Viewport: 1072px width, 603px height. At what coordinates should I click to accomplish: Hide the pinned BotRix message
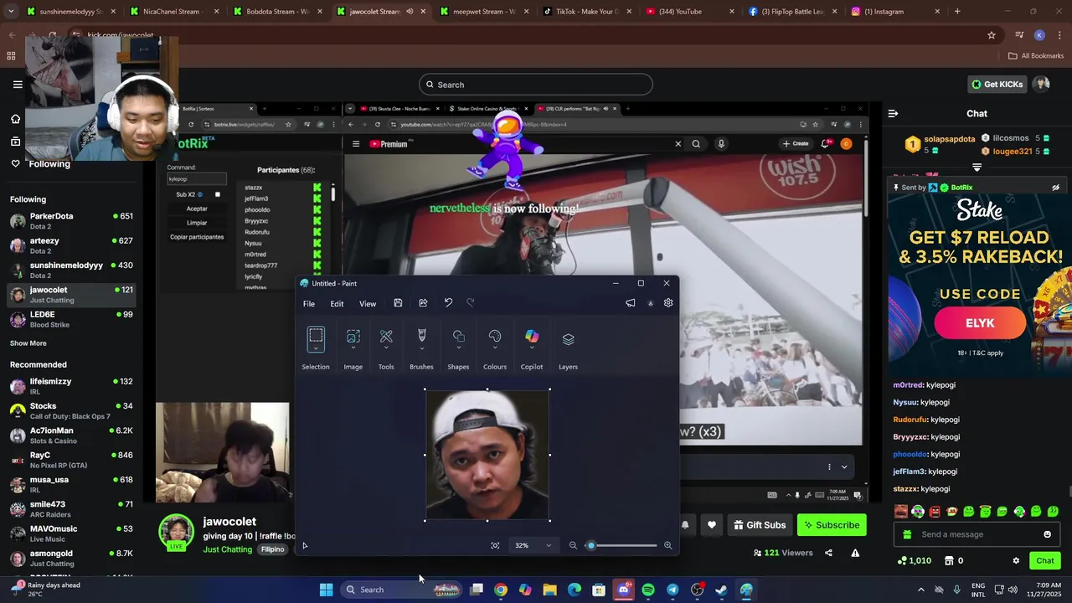[1055, 188]
